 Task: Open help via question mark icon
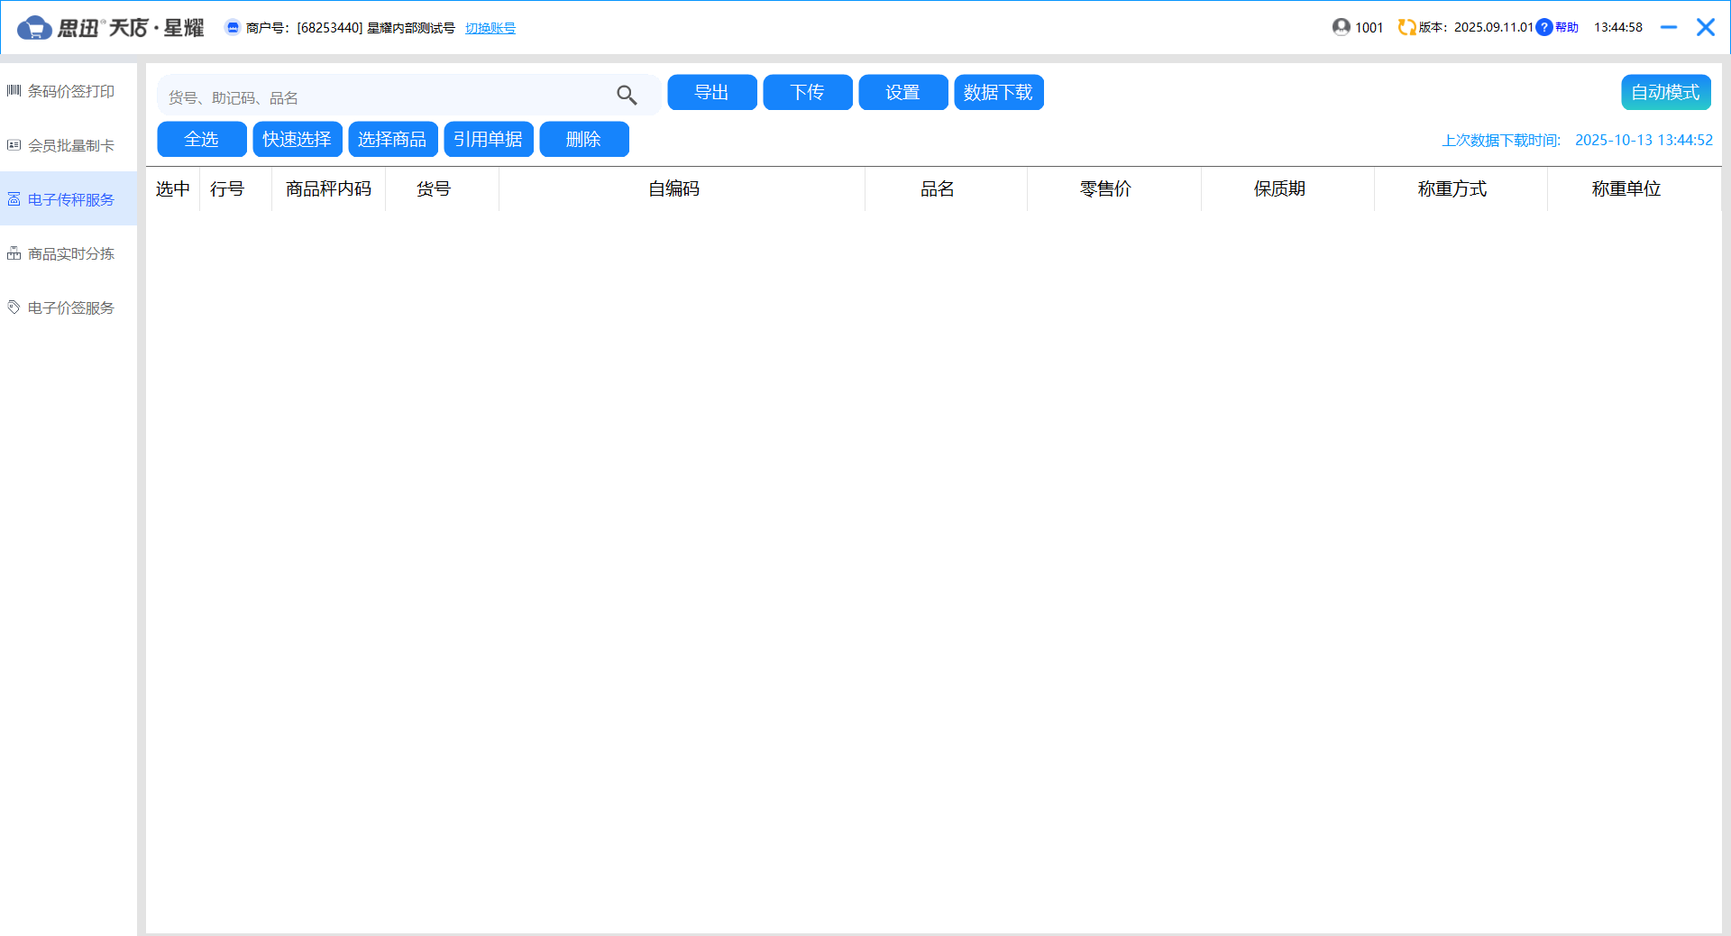(1544, 27)
